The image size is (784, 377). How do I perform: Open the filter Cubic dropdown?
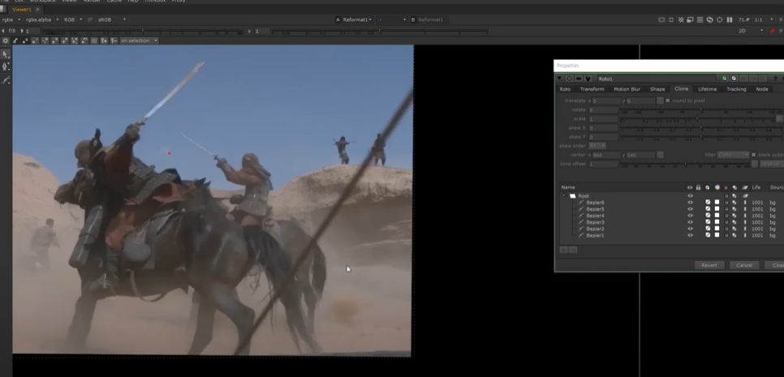(x=734, y=155)
